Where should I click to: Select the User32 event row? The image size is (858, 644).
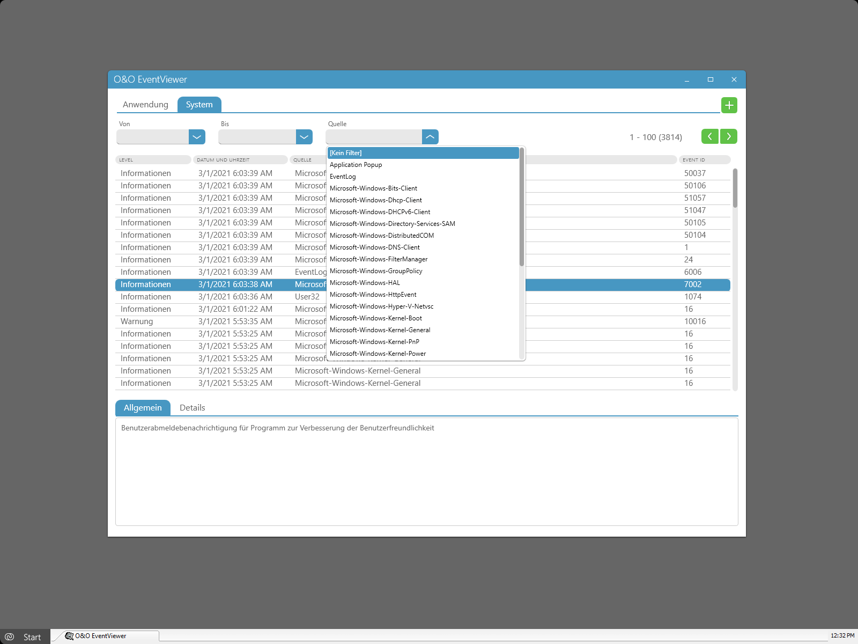pyautogui.click(x=423, y=297)
